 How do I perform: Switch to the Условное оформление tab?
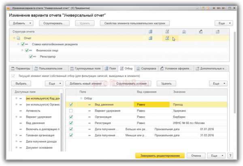click(176, 69)
